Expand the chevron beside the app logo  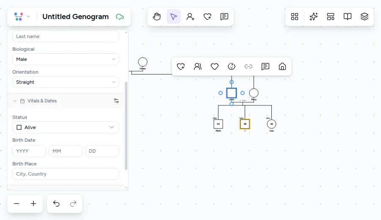[28, 16]
